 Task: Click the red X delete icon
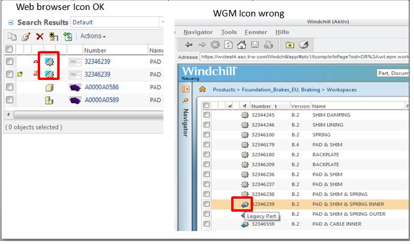pos(40,36)
